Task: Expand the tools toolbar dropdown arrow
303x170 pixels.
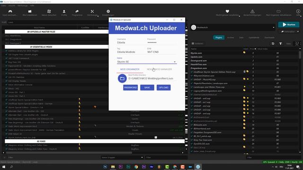Action: coord(98,16)
